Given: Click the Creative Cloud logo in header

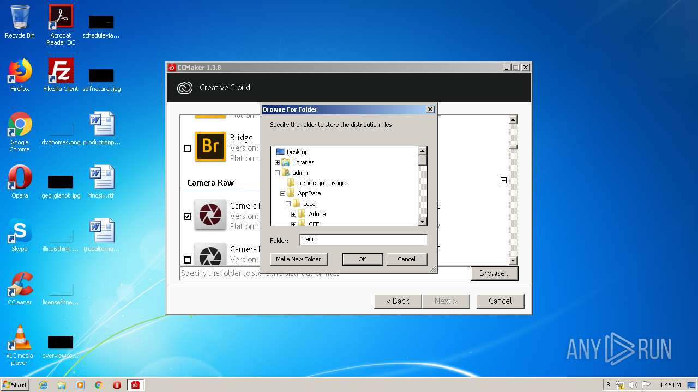Looking at the screenshot, I should click(185, 88).
